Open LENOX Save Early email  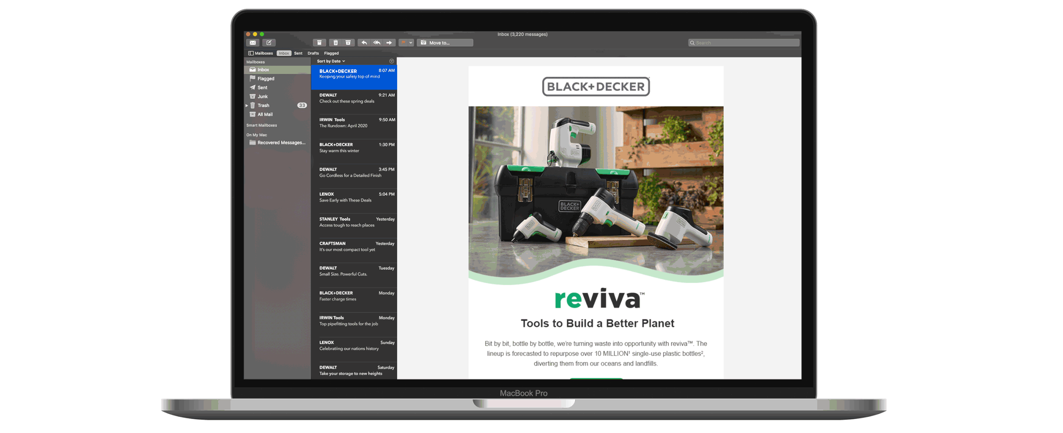coord(354,201)
